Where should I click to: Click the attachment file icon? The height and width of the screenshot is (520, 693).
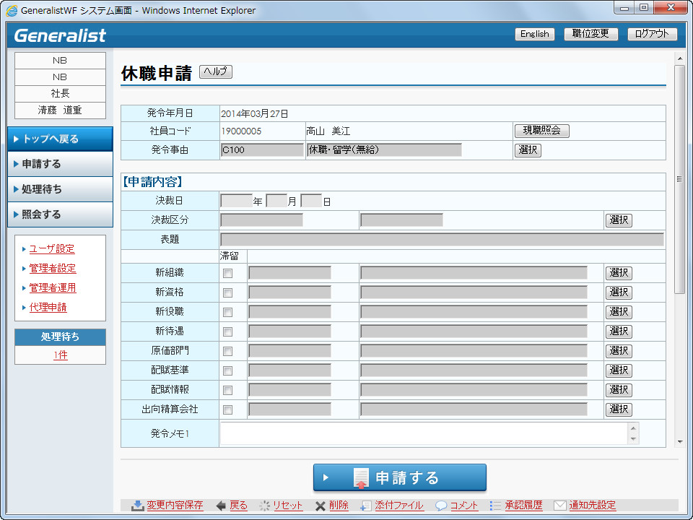[367, 506]
